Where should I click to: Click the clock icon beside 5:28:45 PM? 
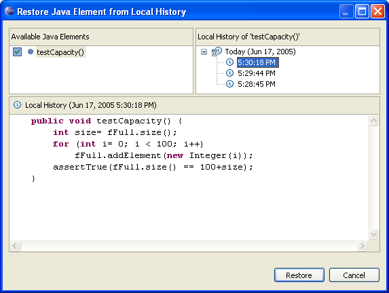click(x=229, y=84)
